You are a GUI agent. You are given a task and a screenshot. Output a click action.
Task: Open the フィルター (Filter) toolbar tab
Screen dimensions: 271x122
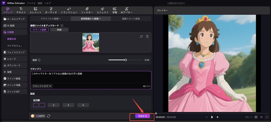87,10
